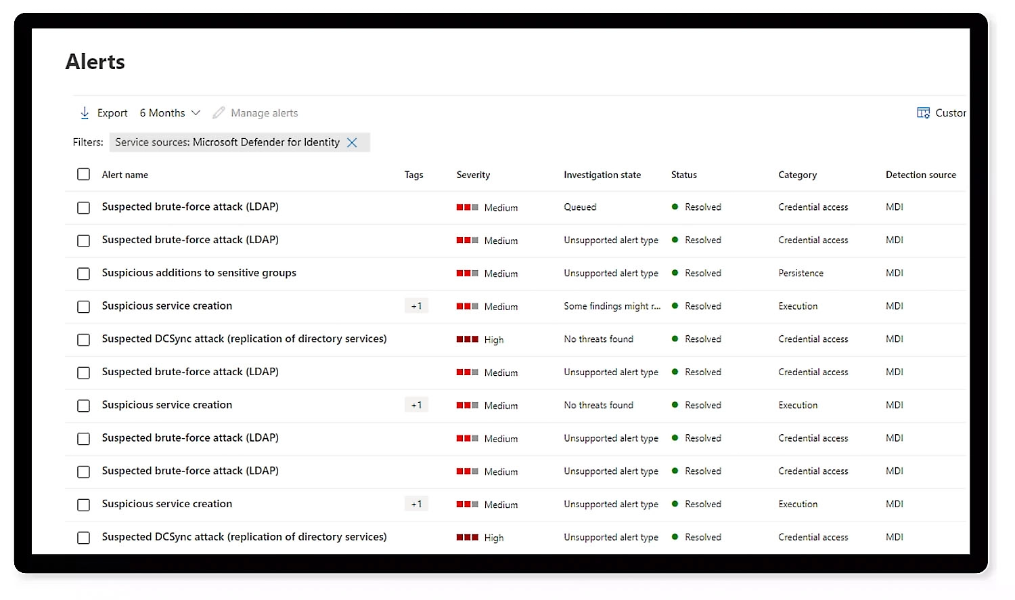Open the 6 Months time range dropdown
The image size is (1015, 600).
click(x=170, y=113)
